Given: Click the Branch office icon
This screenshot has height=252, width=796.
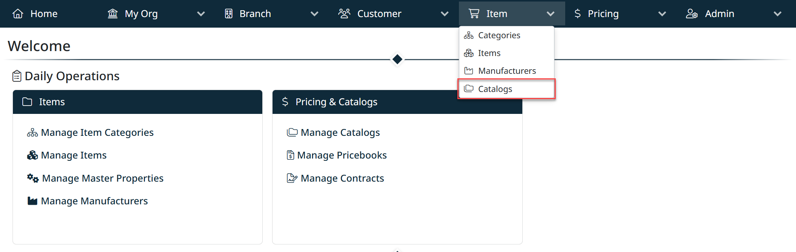Looking at the screenshot, I should click(x=229, y=14).
